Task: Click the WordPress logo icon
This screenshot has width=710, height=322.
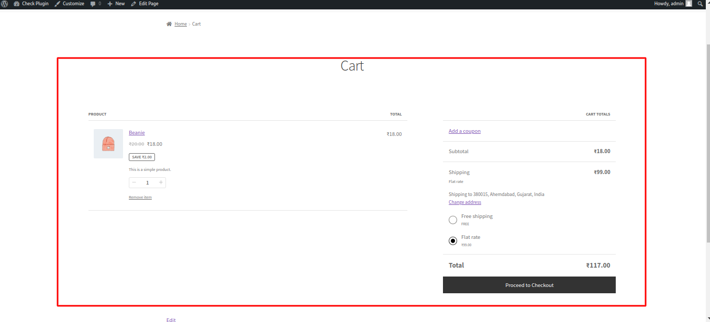Action: point(5,4)
